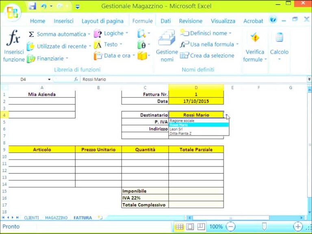Undo the last action
312x234 pixels.
(43, 6)
